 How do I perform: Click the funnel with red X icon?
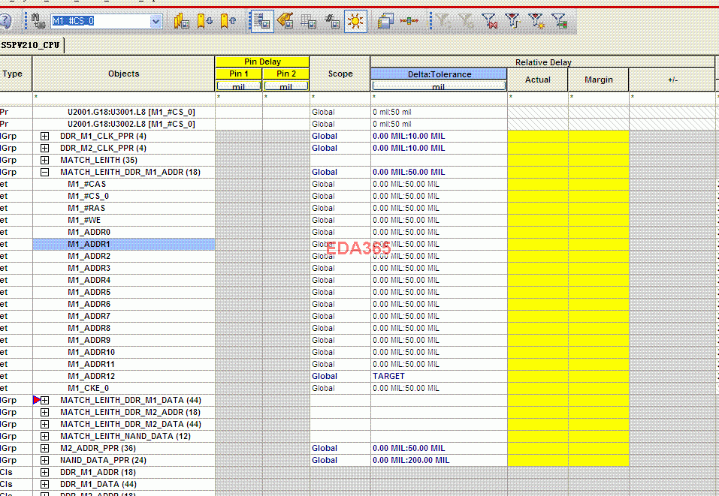pyautogui.click(x=489, y=21)
